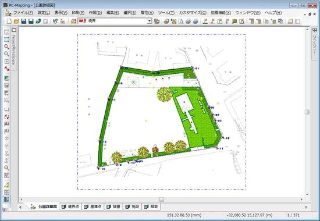Expand the 境界 layer dropdown
Viewport: 320px width, 221px height.
tap(150, 21)
